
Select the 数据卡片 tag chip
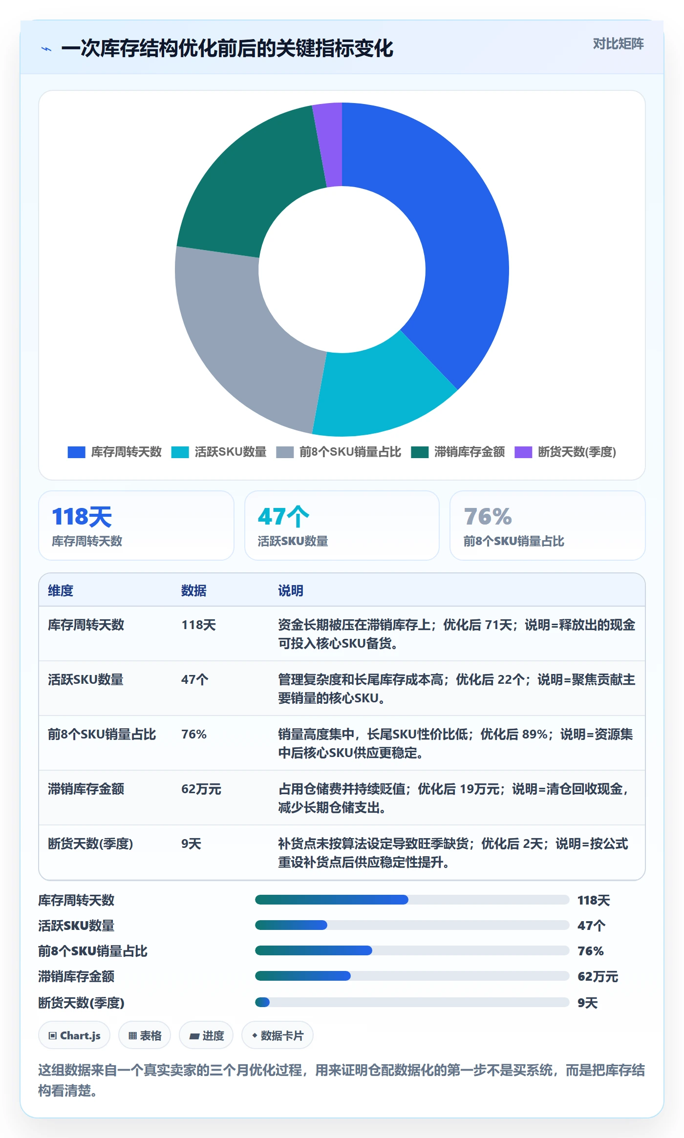tap(278, 1035)
